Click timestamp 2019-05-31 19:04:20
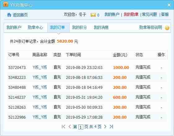This screenshot has height=136, width=174. [84, 97]
